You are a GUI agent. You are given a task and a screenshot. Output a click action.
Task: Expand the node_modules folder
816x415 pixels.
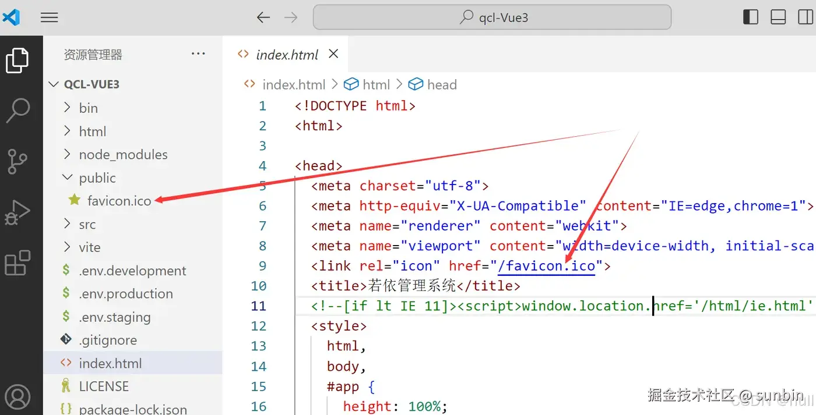133,155
